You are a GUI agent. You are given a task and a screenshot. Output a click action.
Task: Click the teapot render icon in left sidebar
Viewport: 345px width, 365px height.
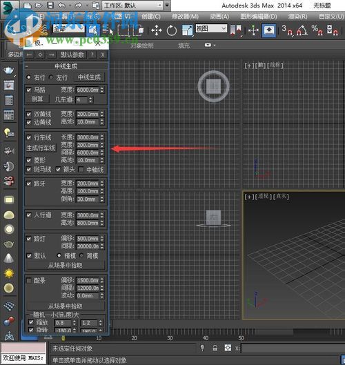9,70
